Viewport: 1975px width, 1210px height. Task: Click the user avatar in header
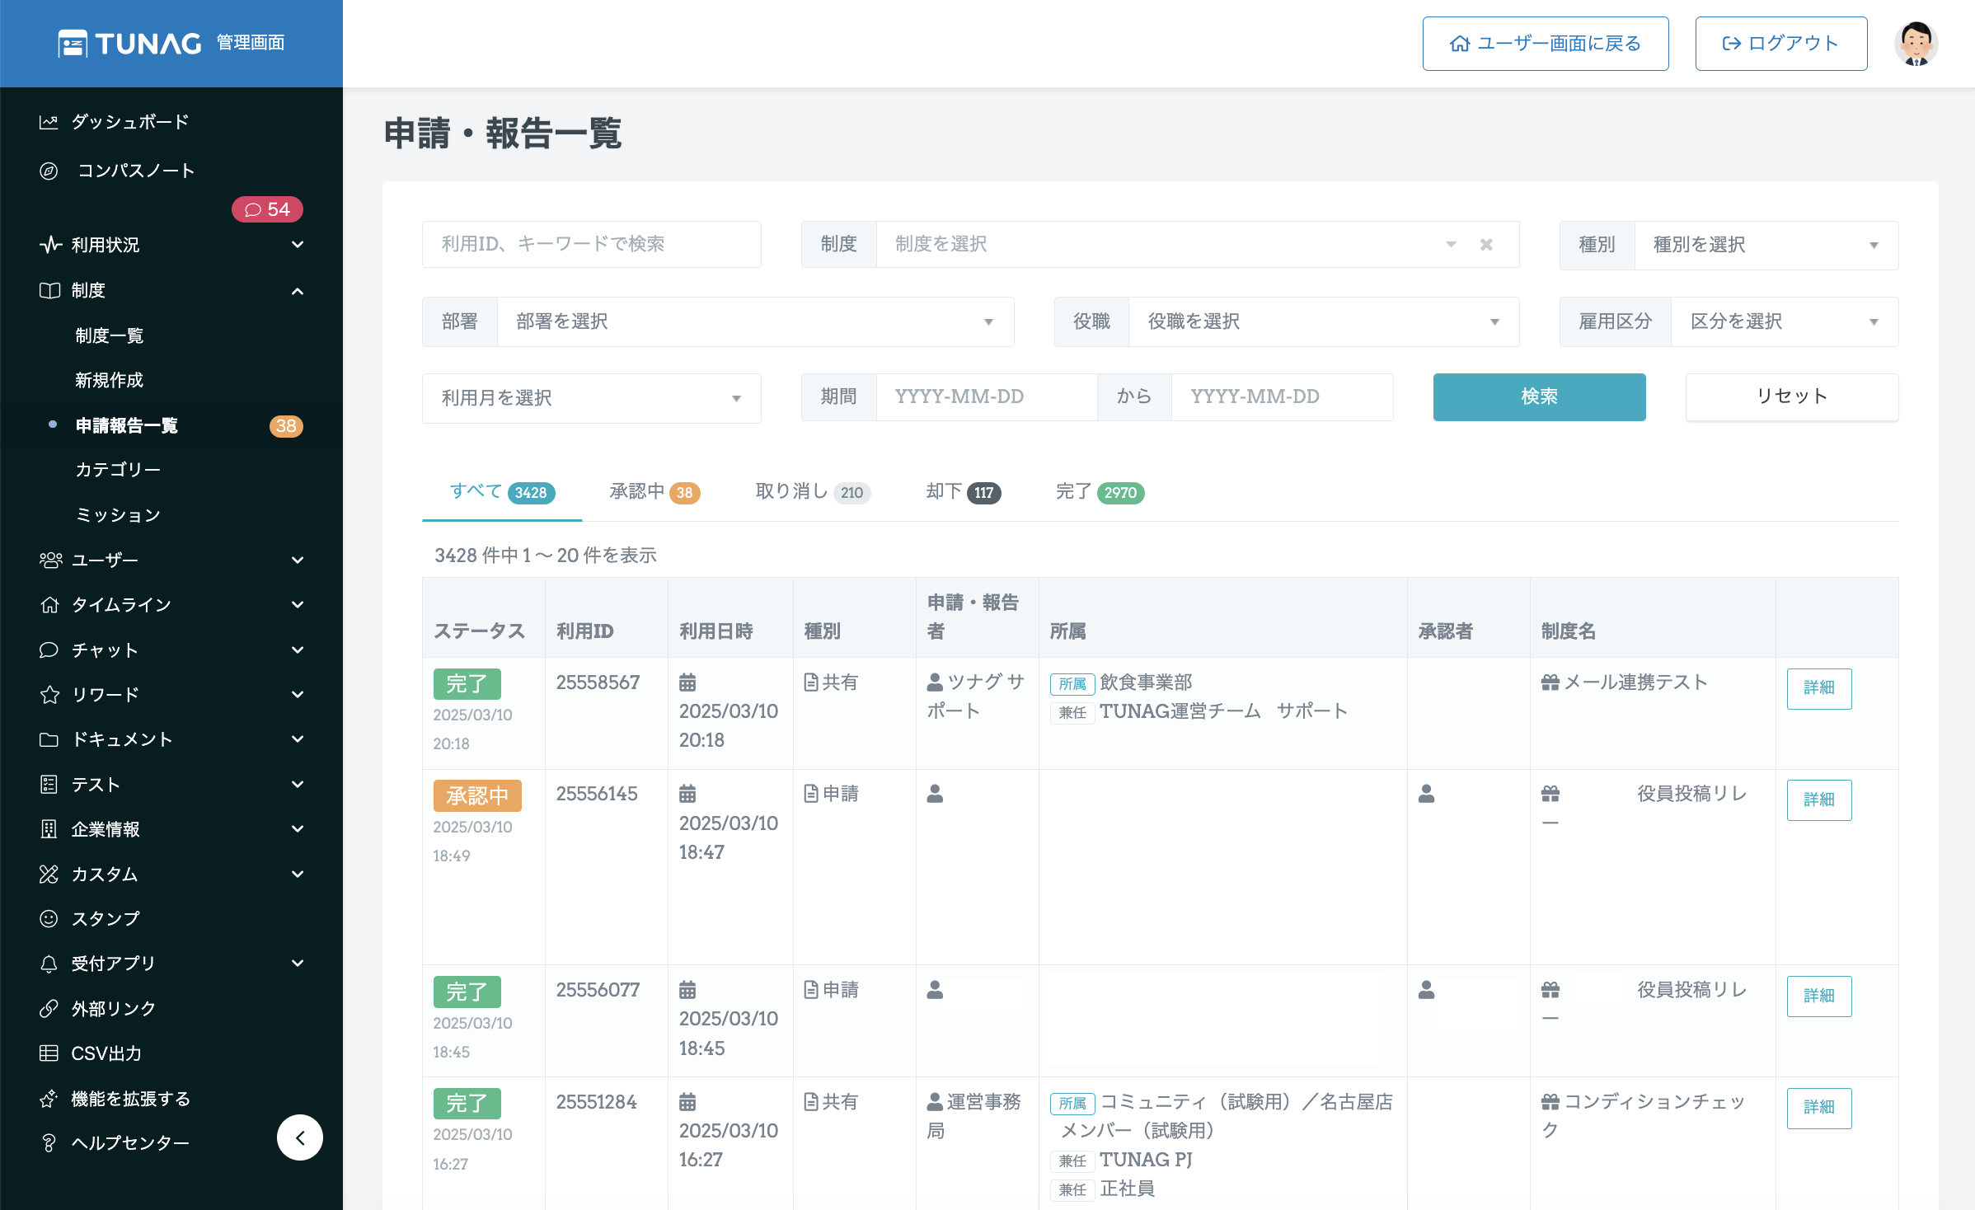click(x=1916, y=44)
